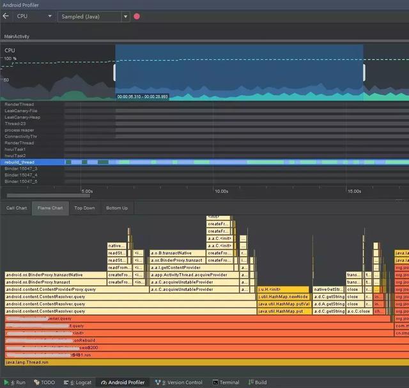Switch to the Call Chart tab

(17, 208)
